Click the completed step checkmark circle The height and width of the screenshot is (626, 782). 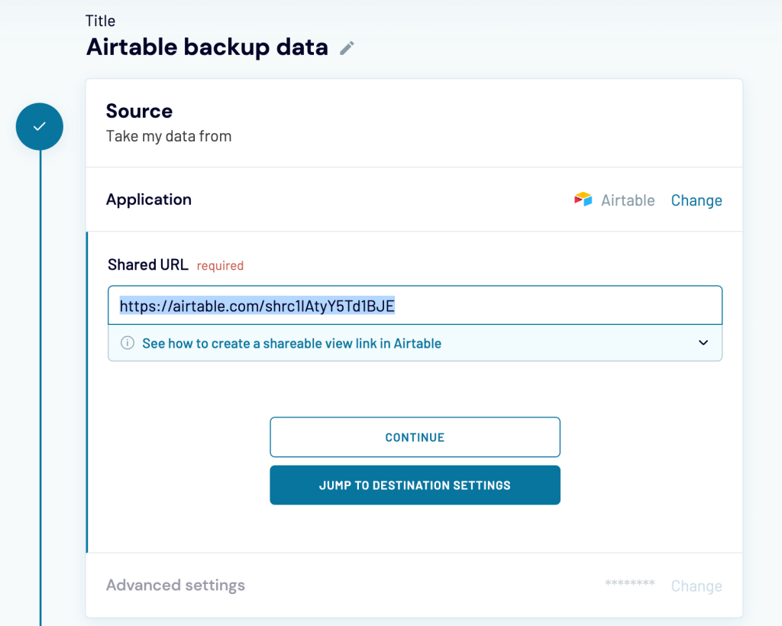[40, 126]
